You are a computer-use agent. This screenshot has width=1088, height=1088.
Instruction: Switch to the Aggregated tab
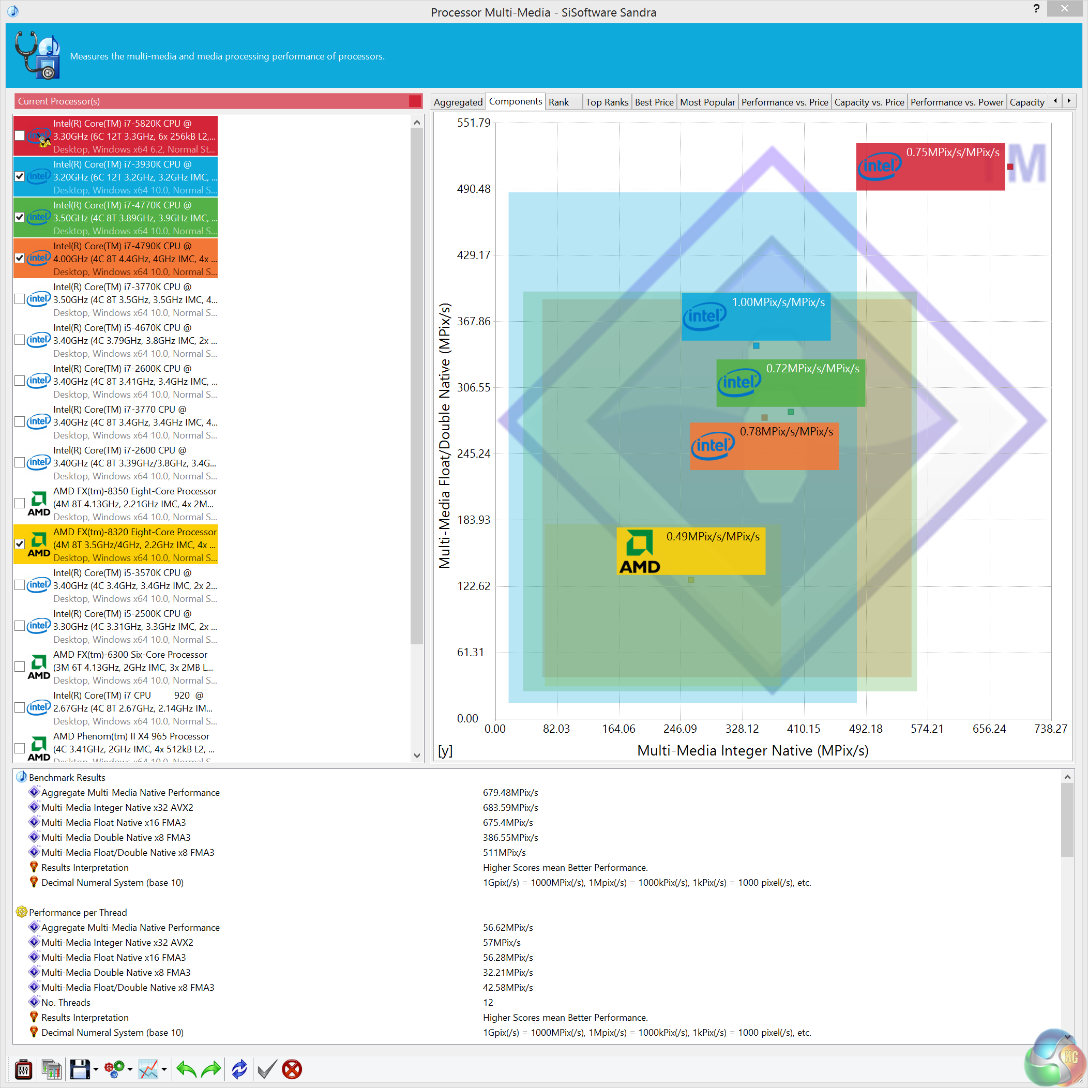tap(457, 102)
